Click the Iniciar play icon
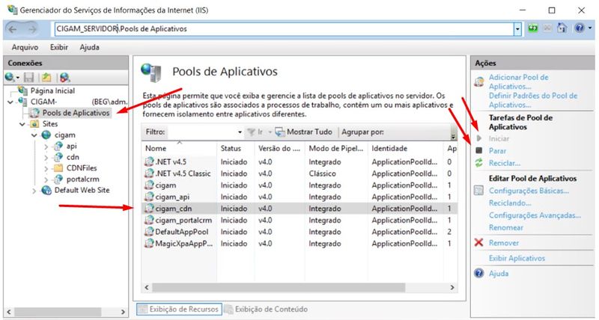The width and height of the screenshot is (599, 320). 479,138
